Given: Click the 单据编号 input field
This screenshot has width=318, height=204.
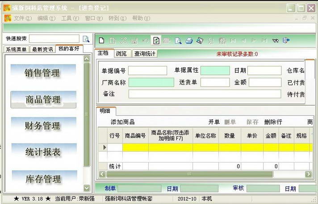Looking at the screenshot, I should [x=147, y=70].
